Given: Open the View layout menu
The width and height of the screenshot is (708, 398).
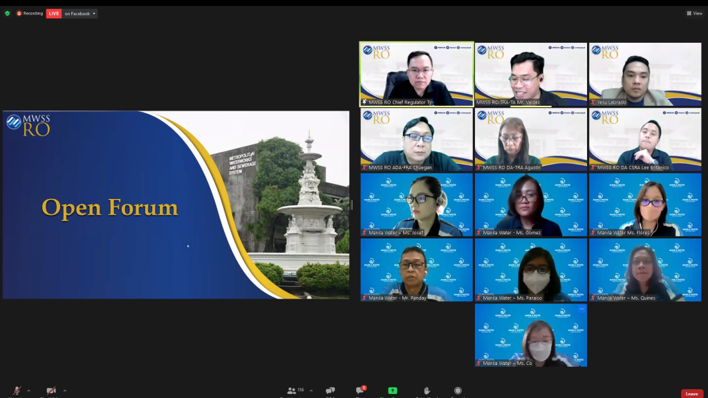Looking at the screenshot, I should 694,14.
